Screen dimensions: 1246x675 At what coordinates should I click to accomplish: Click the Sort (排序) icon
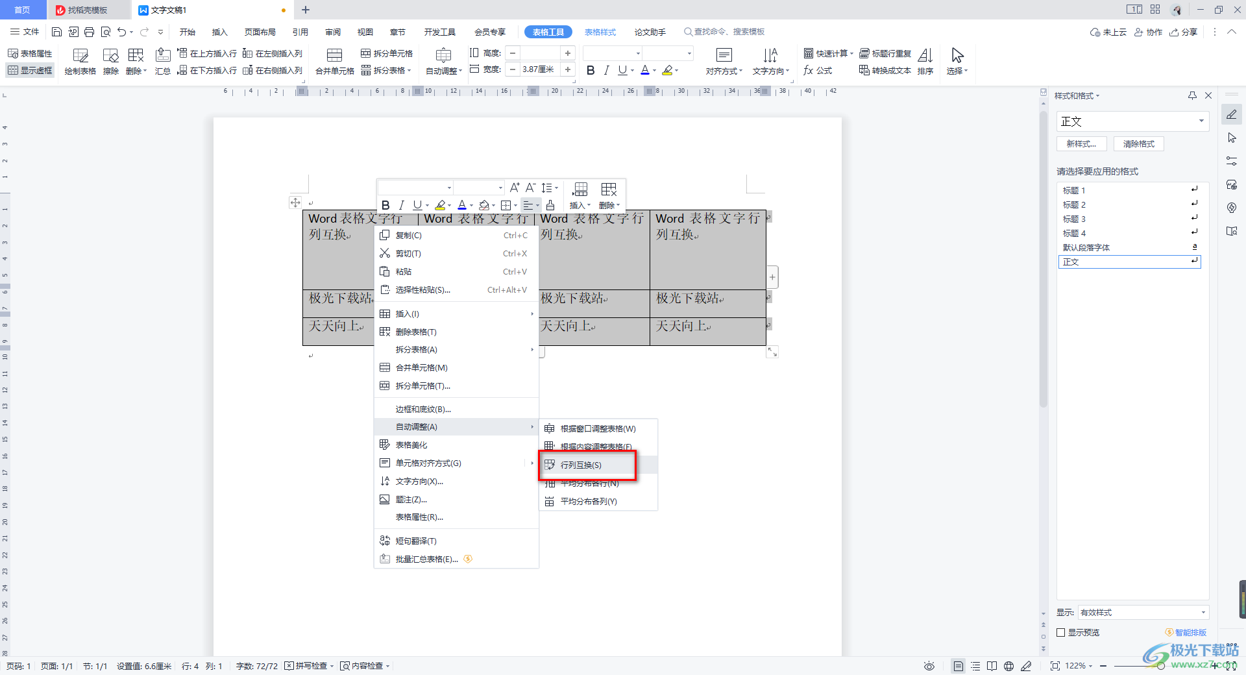pyautogui.click(x=925, y=62)
